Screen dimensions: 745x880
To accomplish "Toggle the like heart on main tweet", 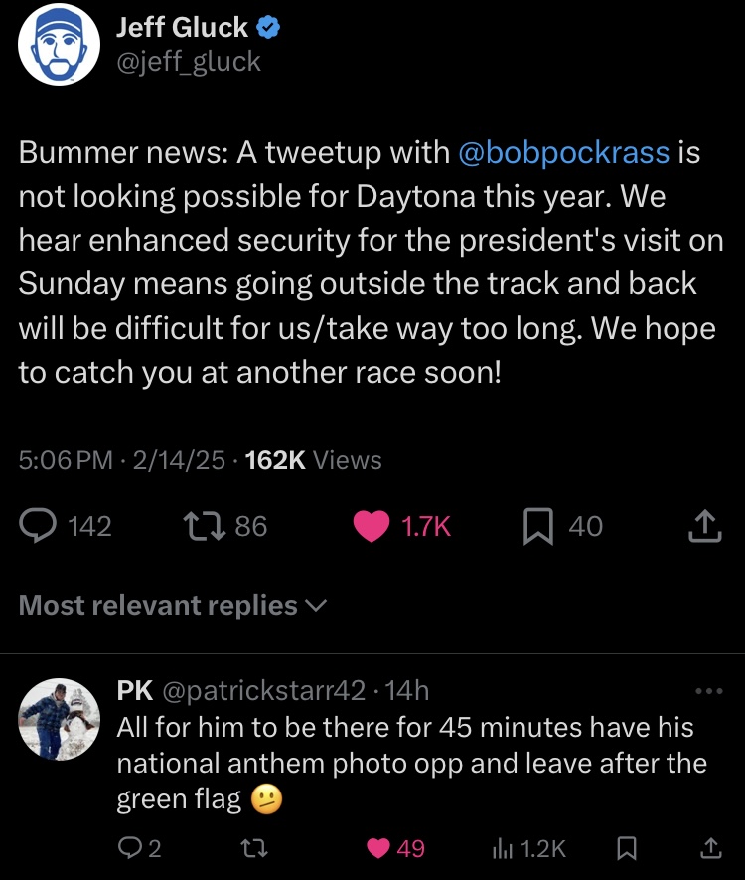I will pyautogui.click(x=372, y=526).
